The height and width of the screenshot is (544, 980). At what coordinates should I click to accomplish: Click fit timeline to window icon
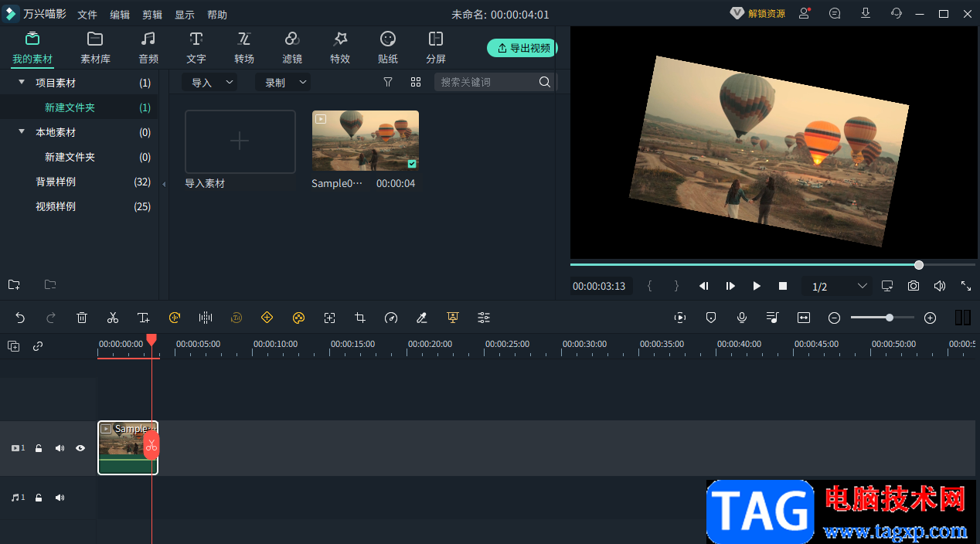(804, 318)
